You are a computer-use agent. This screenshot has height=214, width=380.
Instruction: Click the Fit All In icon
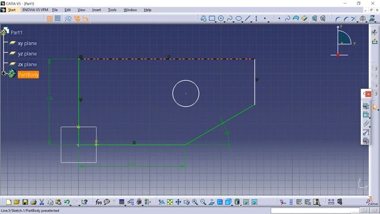pos(170,202)
